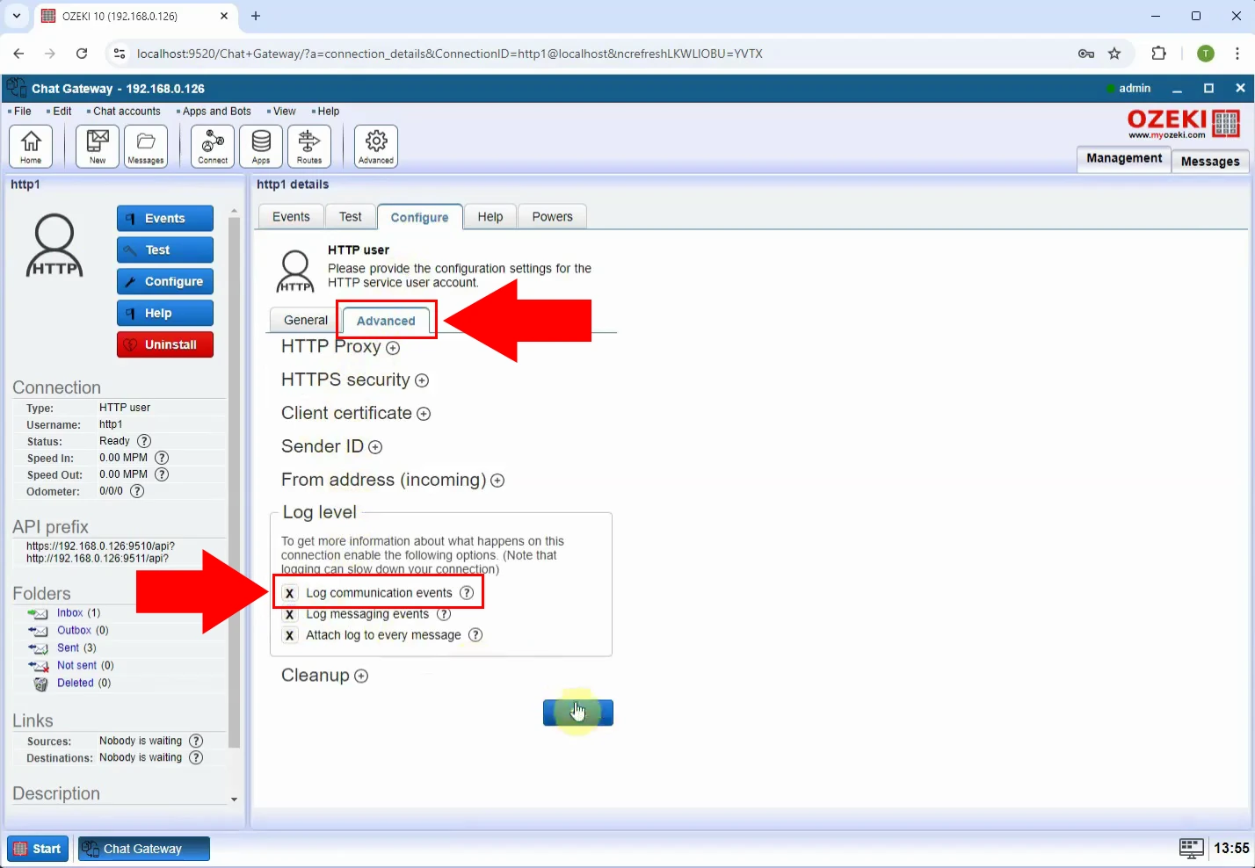Click the help icon beside Sources
This screenshot has width=1255, height=868.
point(196,741)
